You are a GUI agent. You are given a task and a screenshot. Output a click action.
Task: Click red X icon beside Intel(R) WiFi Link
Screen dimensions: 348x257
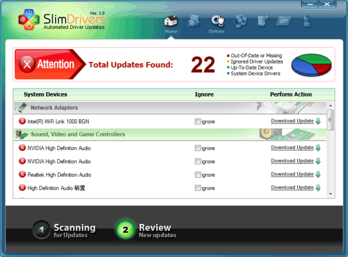click(x=22, y=121)
